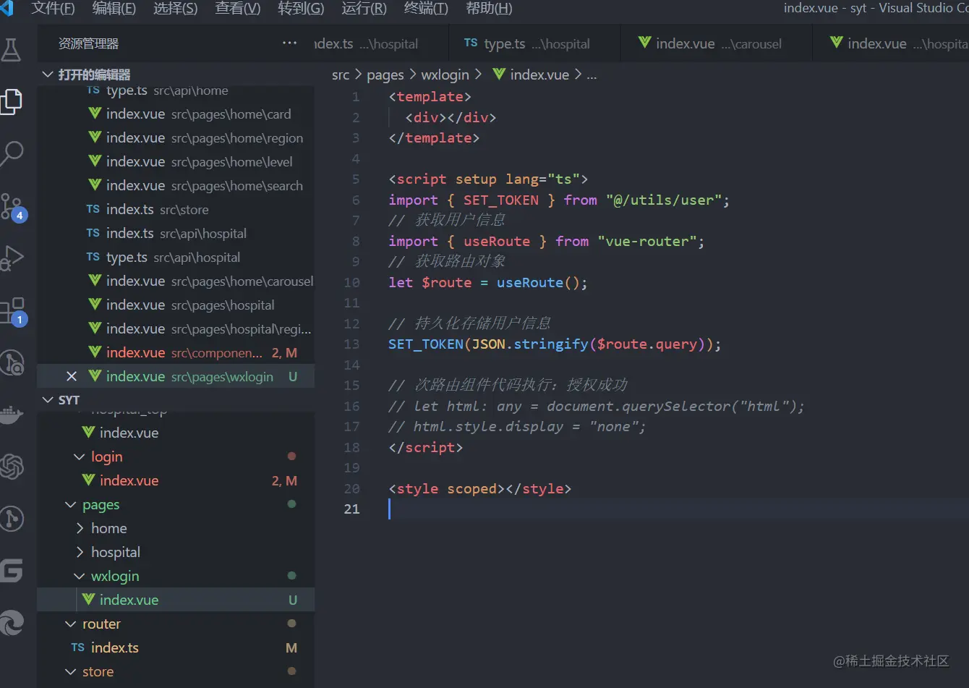The width and height of the screenshot is (969, 688).
Task: Open index.vue src\pages\hospital\regi... entry
Action: click(x=176, y=328)
